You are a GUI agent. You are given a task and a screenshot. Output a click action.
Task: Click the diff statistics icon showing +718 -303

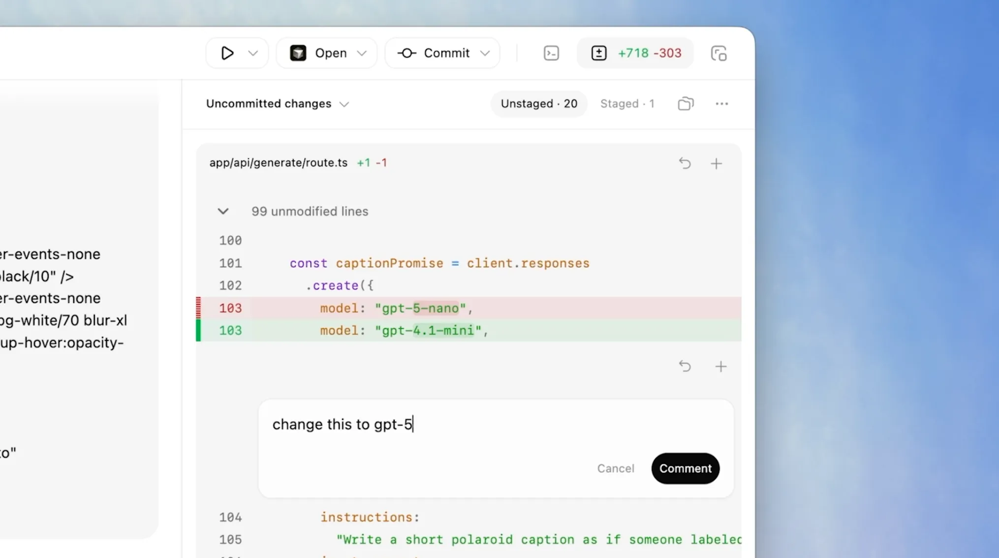635,53
